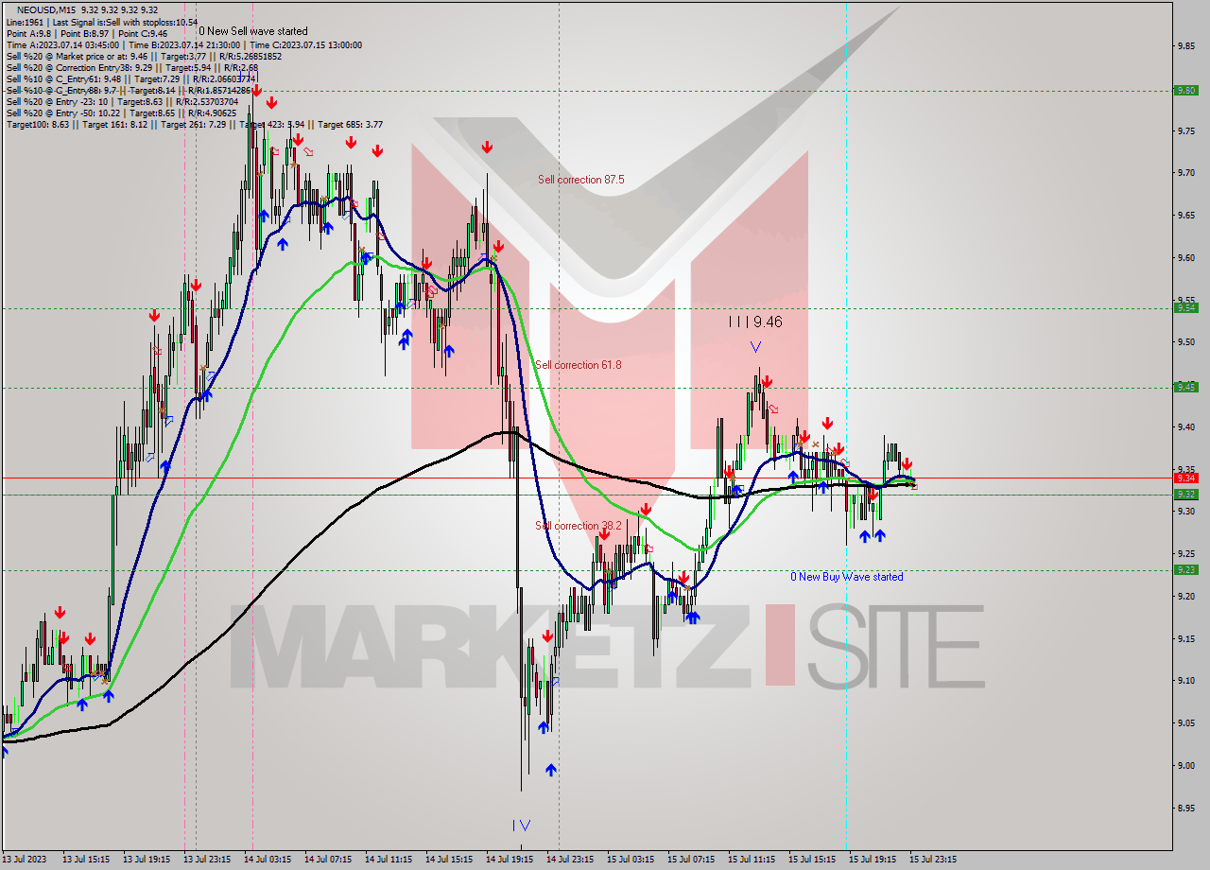This screenshot has height=870, width=1210.
Task: Click the '13 Jul 2023' date label
Action: 23,860
